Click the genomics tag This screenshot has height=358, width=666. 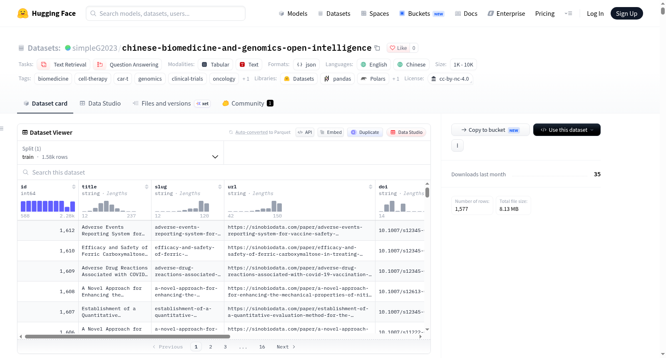click(150, 79)
